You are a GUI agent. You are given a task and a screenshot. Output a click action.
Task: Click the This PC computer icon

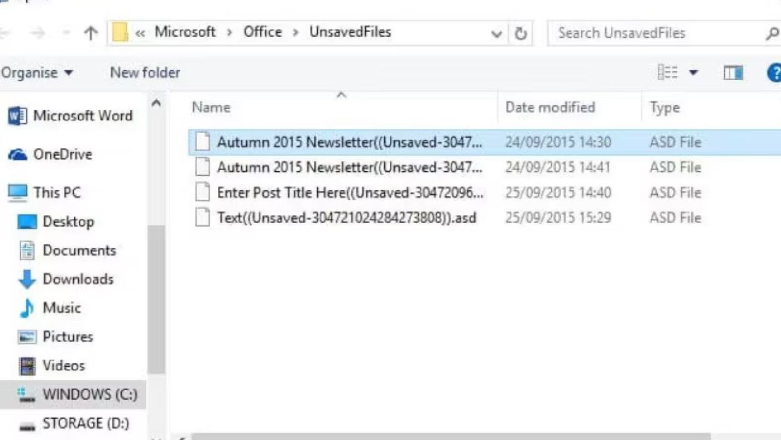coord(18,193)
